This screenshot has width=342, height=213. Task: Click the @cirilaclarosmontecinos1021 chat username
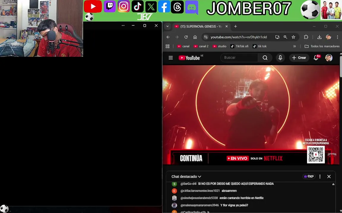tap(200, 191)
